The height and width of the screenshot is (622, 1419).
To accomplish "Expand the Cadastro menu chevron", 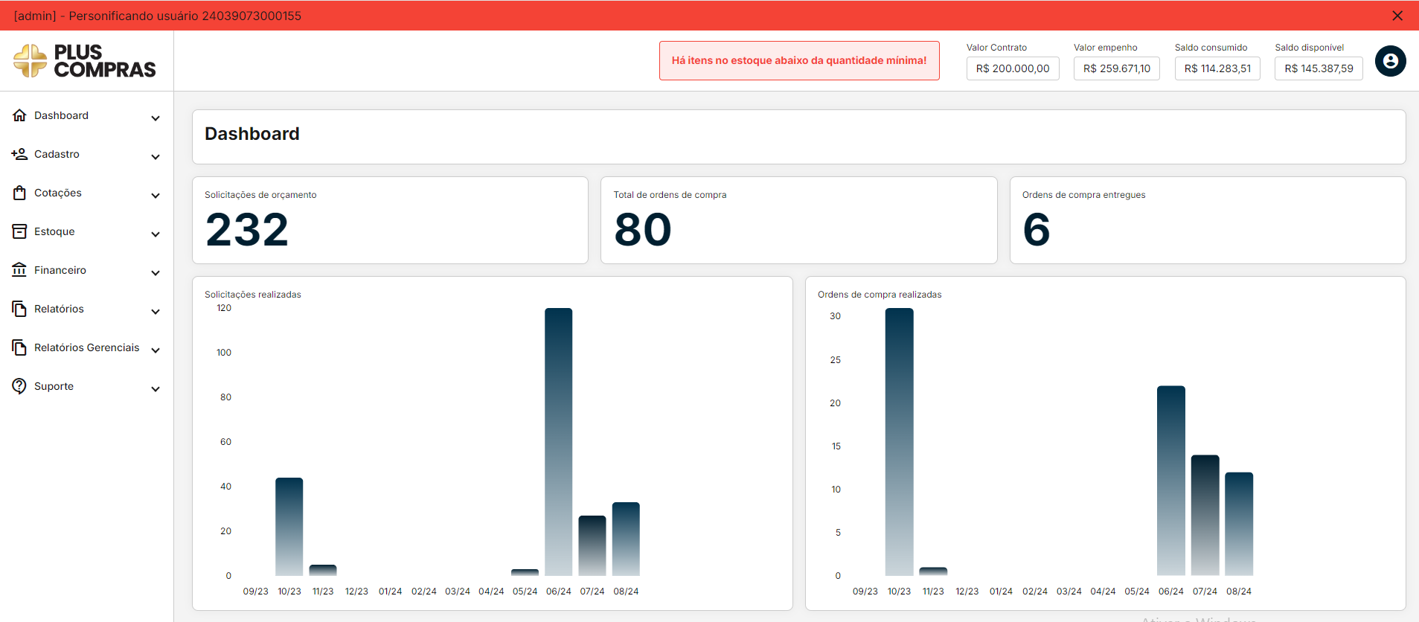I will [x=156, y=157].
